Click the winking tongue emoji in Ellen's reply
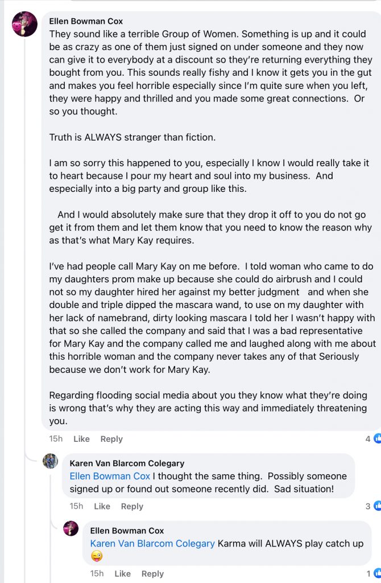The height and width of the screenshot is (583, 381). point(96,557)
